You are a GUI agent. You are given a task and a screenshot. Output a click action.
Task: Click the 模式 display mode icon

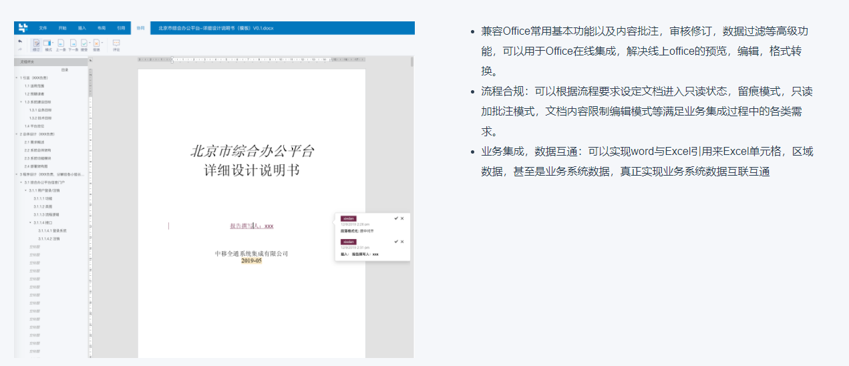[47, 43]
